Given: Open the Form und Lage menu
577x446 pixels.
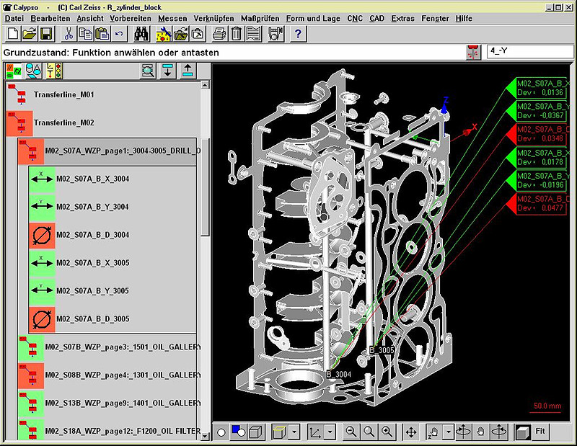Looking at the screenshot, I should coord(313,19).
